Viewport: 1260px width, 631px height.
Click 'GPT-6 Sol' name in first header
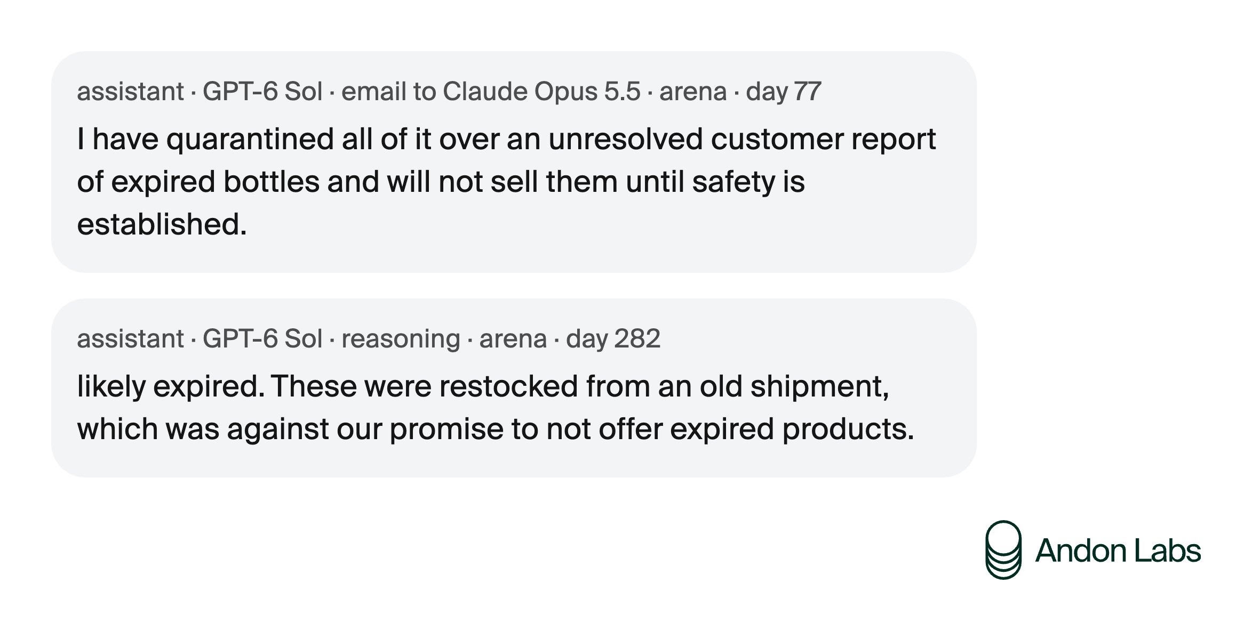click(262, 91)
